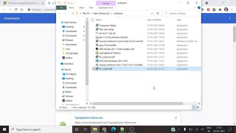Select the Git-2.31.1-64-bit installer icon
Viewport: 236px width, 133px height.
click(97, 33)
